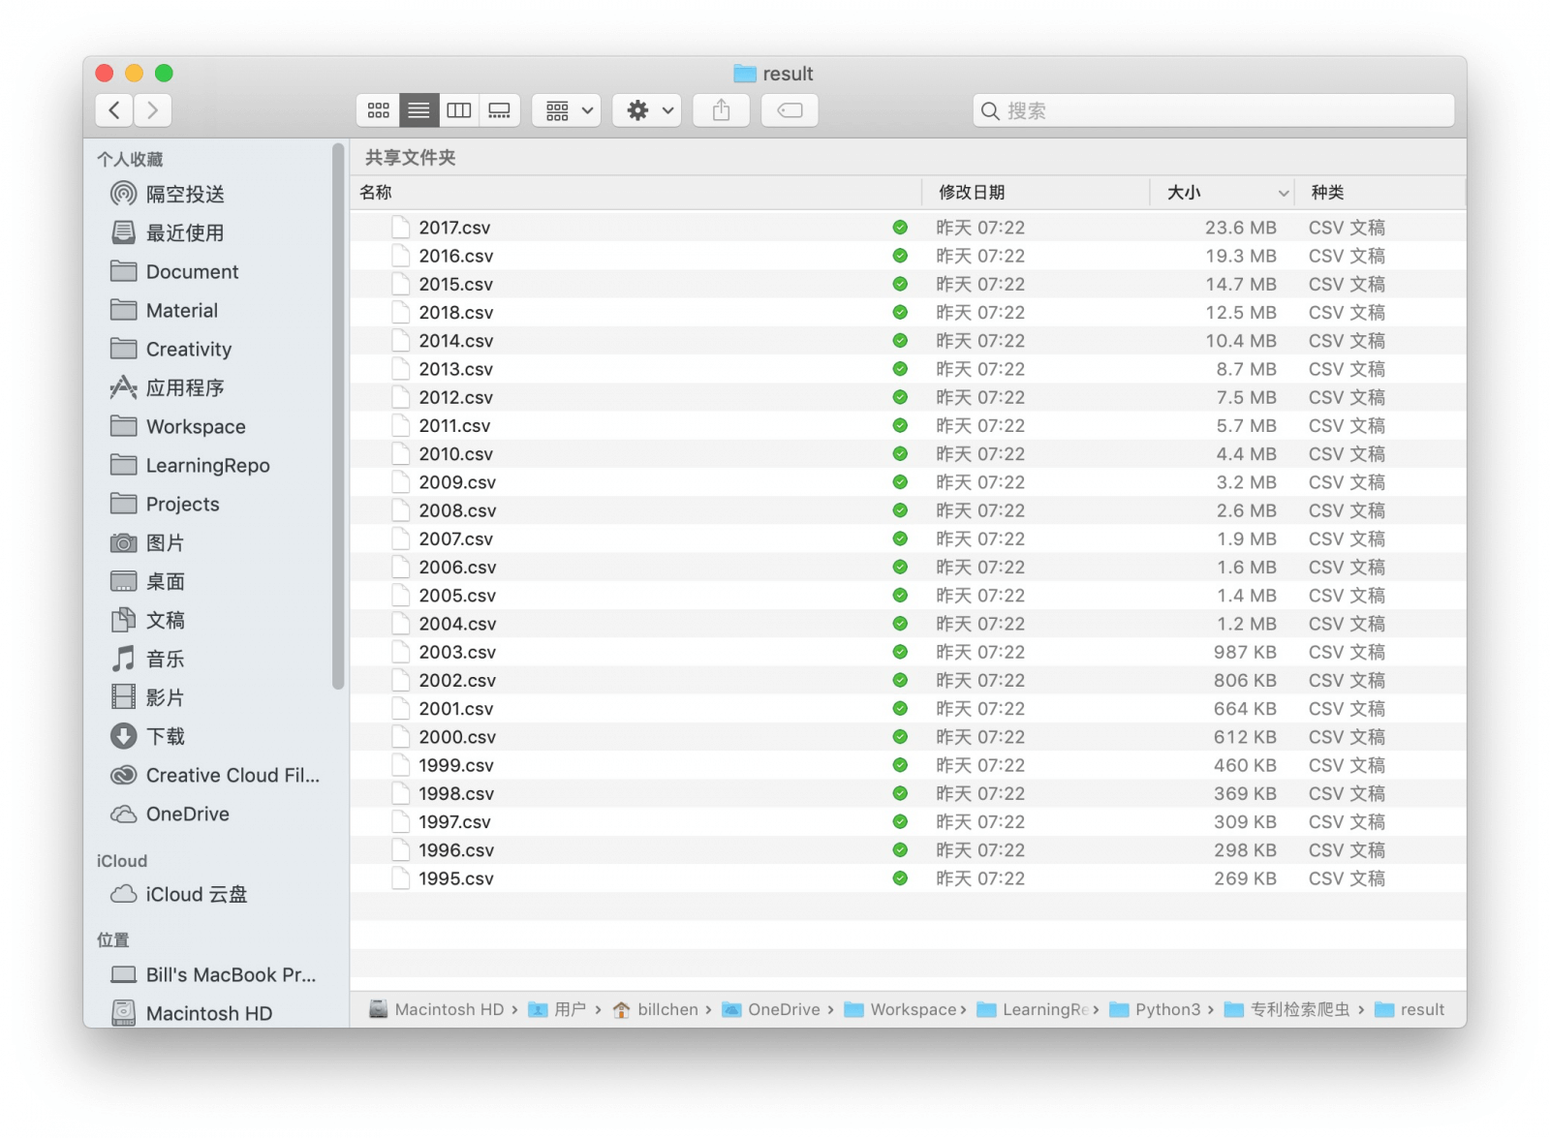
Task: Go back with the left arrow
Action: pyautogui.click(x=114, y=110)
